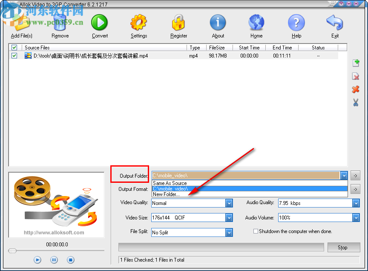Toggle the select-all checkbox in header
Screen dimensions: 368x271
click(14, 47)
